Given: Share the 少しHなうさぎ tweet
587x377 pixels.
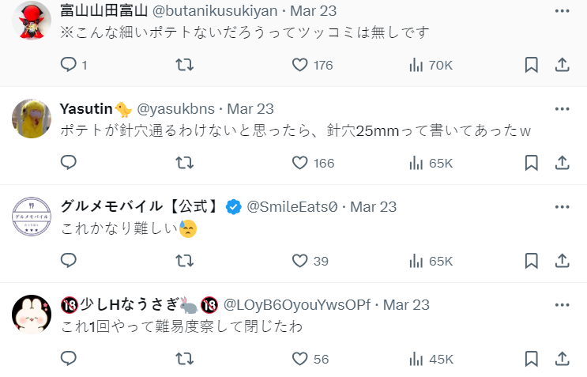Looking at the screenshot, I should (x=563, y=359).
